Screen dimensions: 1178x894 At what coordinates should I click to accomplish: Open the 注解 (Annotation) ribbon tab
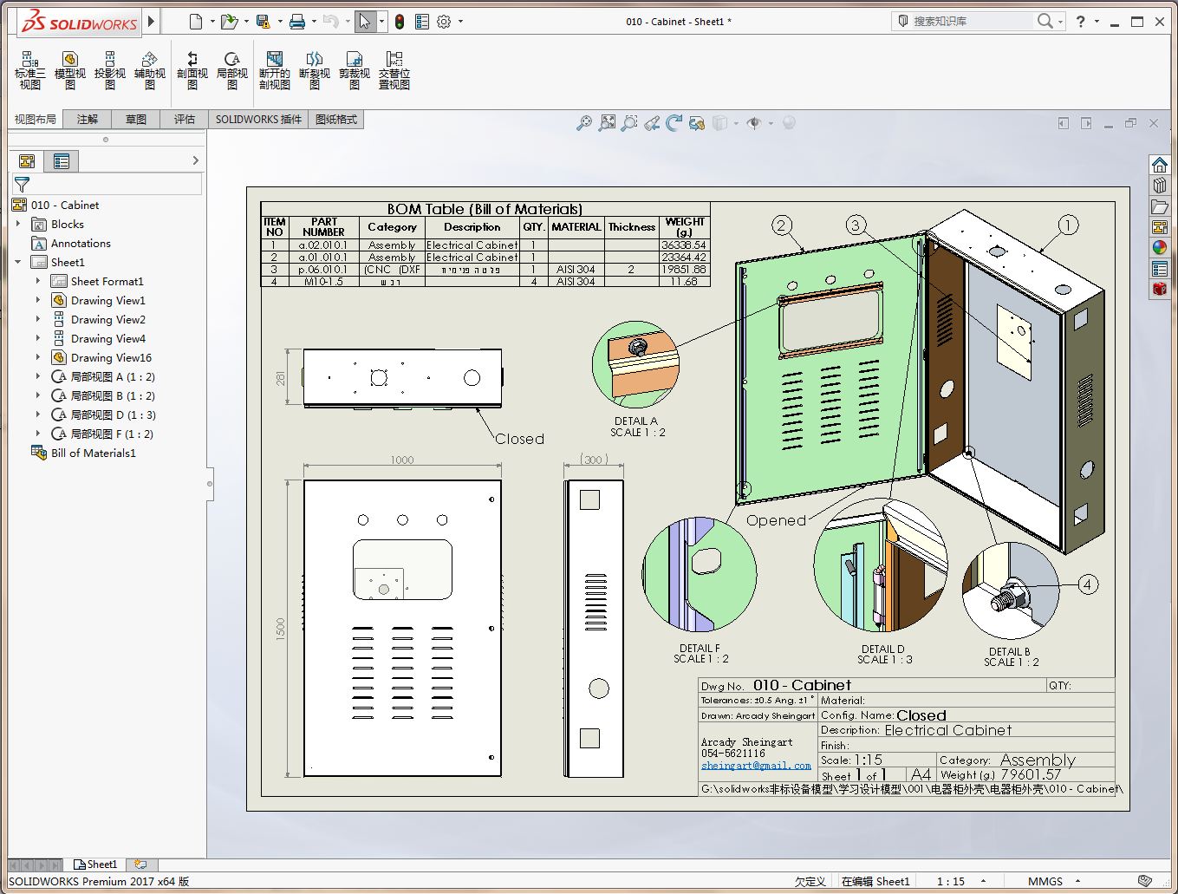pyautogui.click(x=88, y=119)
